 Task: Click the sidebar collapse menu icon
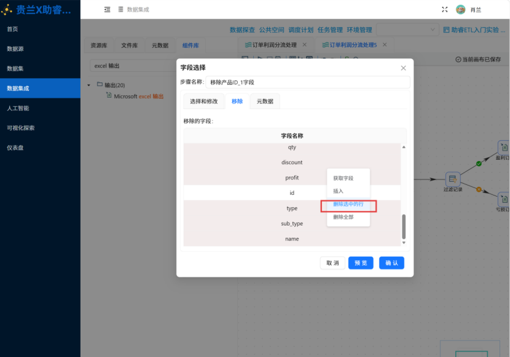(107, 10)
